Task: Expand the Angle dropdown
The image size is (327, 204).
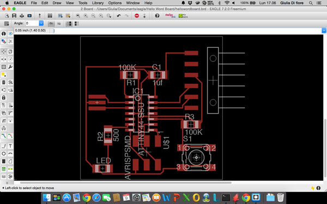Action: tap(41, 23)
